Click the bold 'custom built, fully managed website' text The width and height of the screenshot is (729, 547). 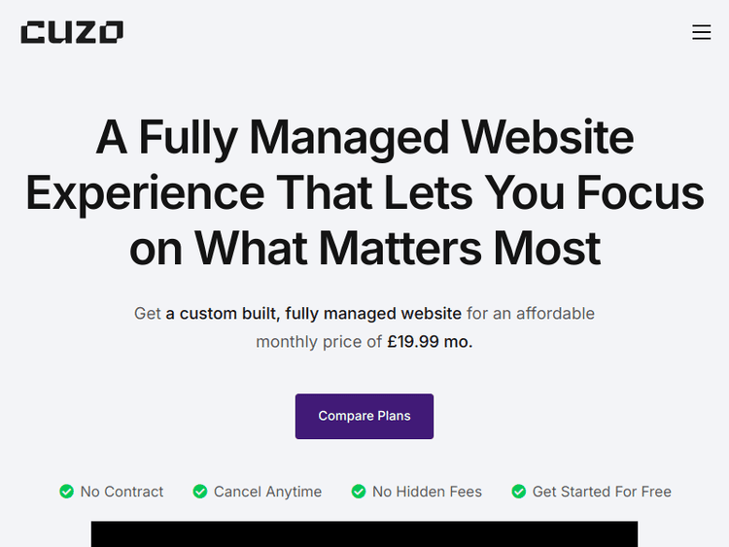click(x=313, y=314)
